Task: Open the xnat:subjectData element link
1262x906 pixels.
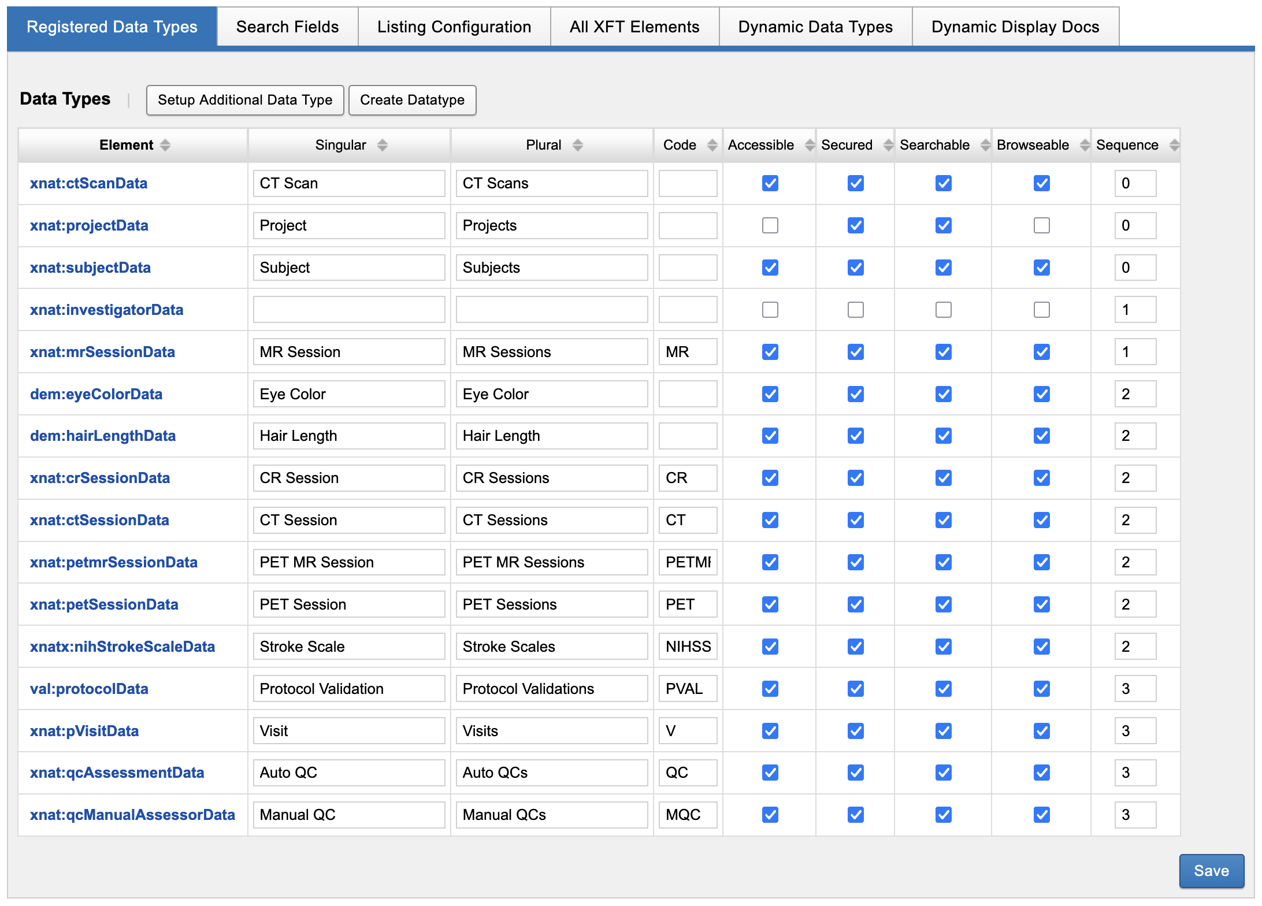Action: [90, 268]
